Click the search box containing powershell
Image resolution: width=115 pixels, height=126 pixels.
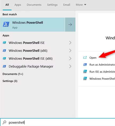coord(58,122)
